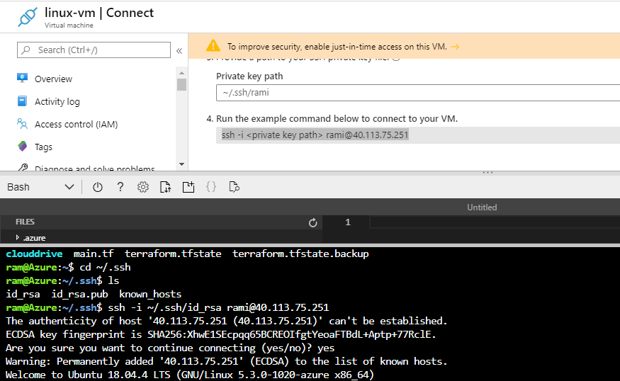
Task: Click the web preview icon
Action: [234, 187]
